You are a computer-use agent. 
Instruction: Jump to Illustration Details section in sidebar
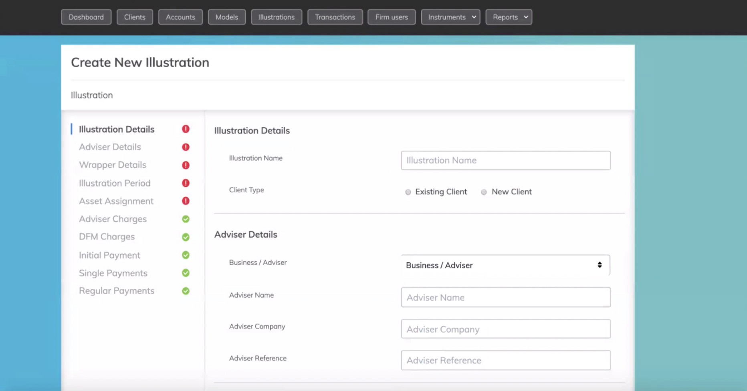coord(117,129)
